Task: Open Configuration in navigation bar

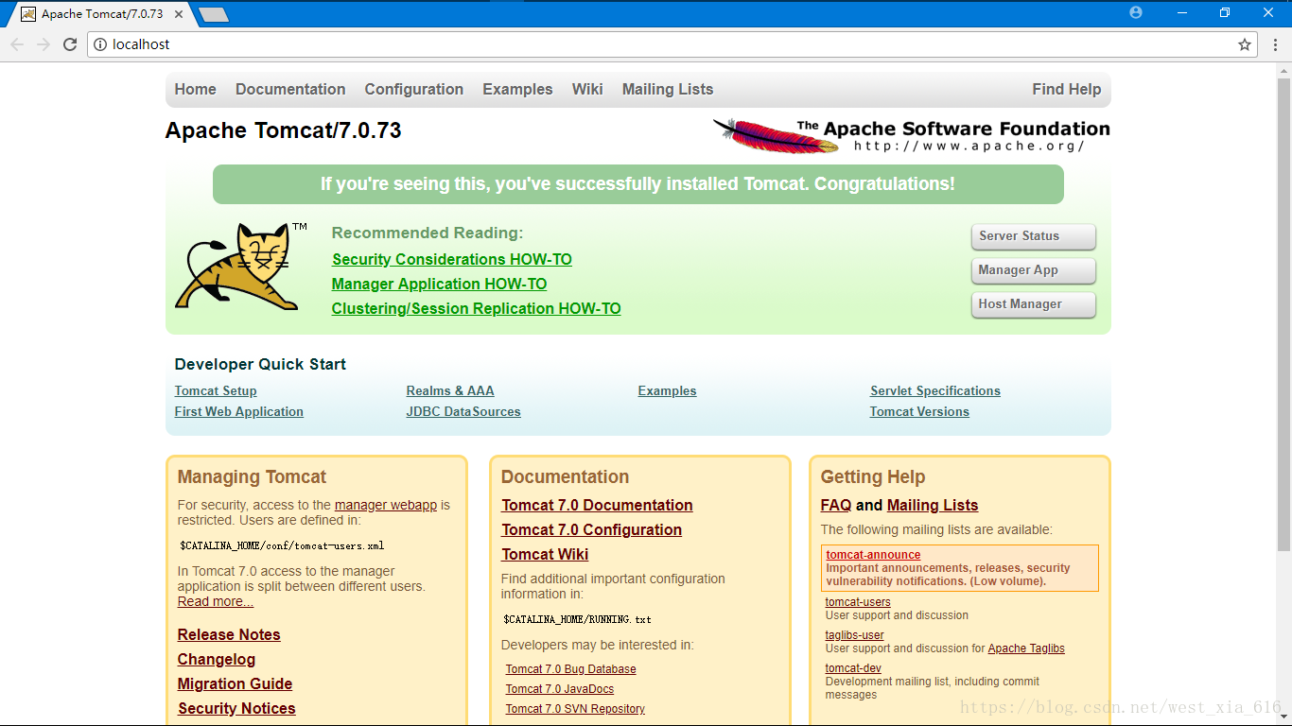Action: pos(414,89)
